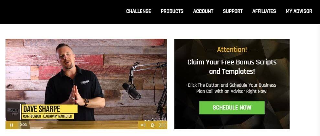Open the Affiliates navigation link

[x=264, y=11]
